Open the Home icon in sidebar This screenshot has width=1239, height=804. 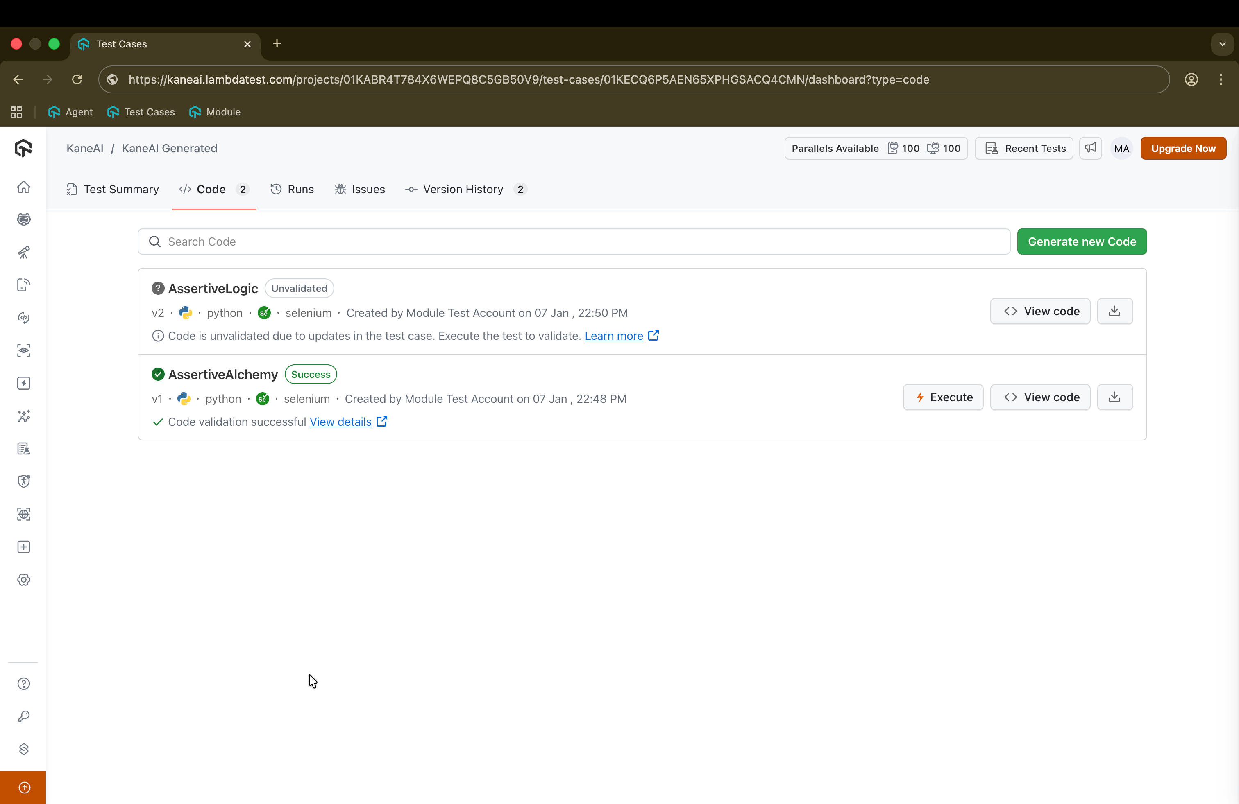coord(23,187)
